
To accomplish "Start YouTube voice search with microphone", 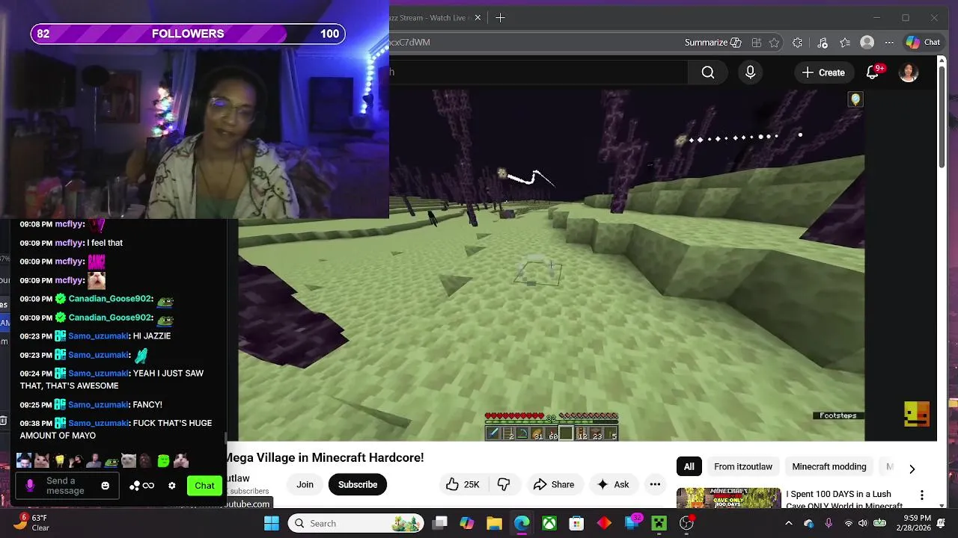I will pos(750,72).
